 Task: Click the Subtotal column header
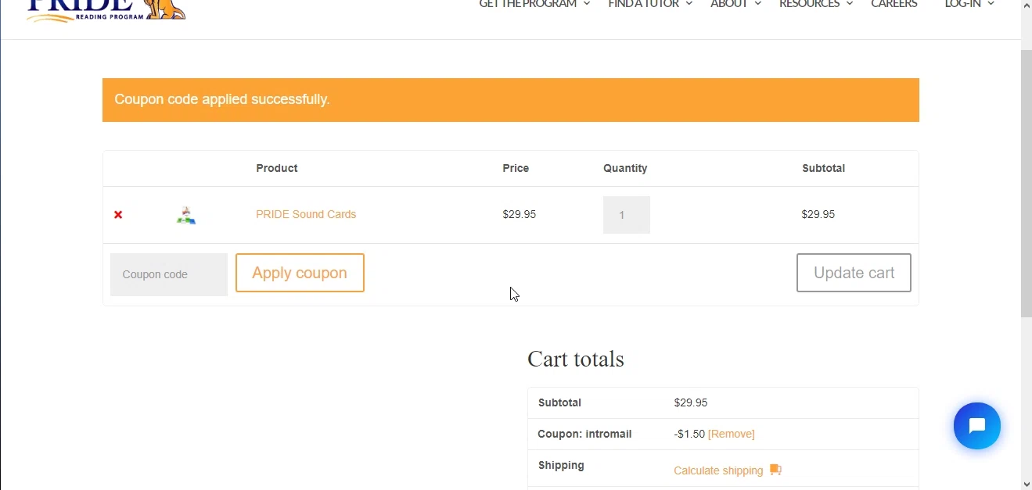tap(823, 168)
